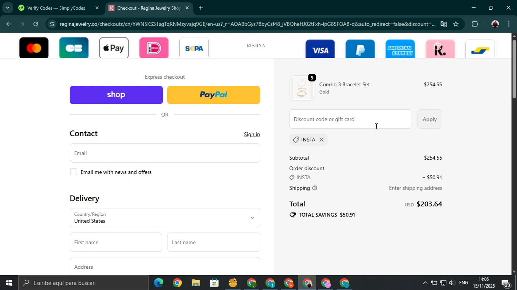Open the volume control in system tray
The width and height of the screenshot is (517, 290).
click(x=452, y=283)
